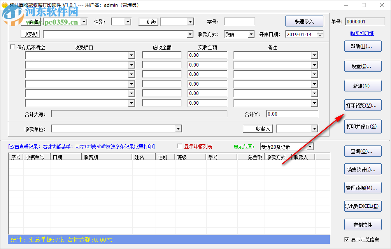The width and height of the screenshot is (391, 249).
Task: Expand the 收款单位 dropdown
Action: point(178,129)
